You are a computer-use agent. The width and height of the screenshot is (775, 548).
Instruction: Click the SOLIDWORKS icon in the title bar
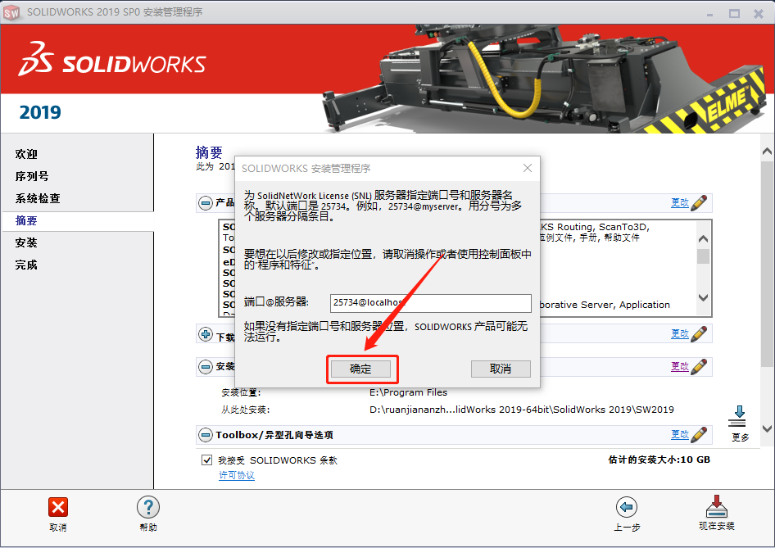pyautogui.click(x=12, y=12)
